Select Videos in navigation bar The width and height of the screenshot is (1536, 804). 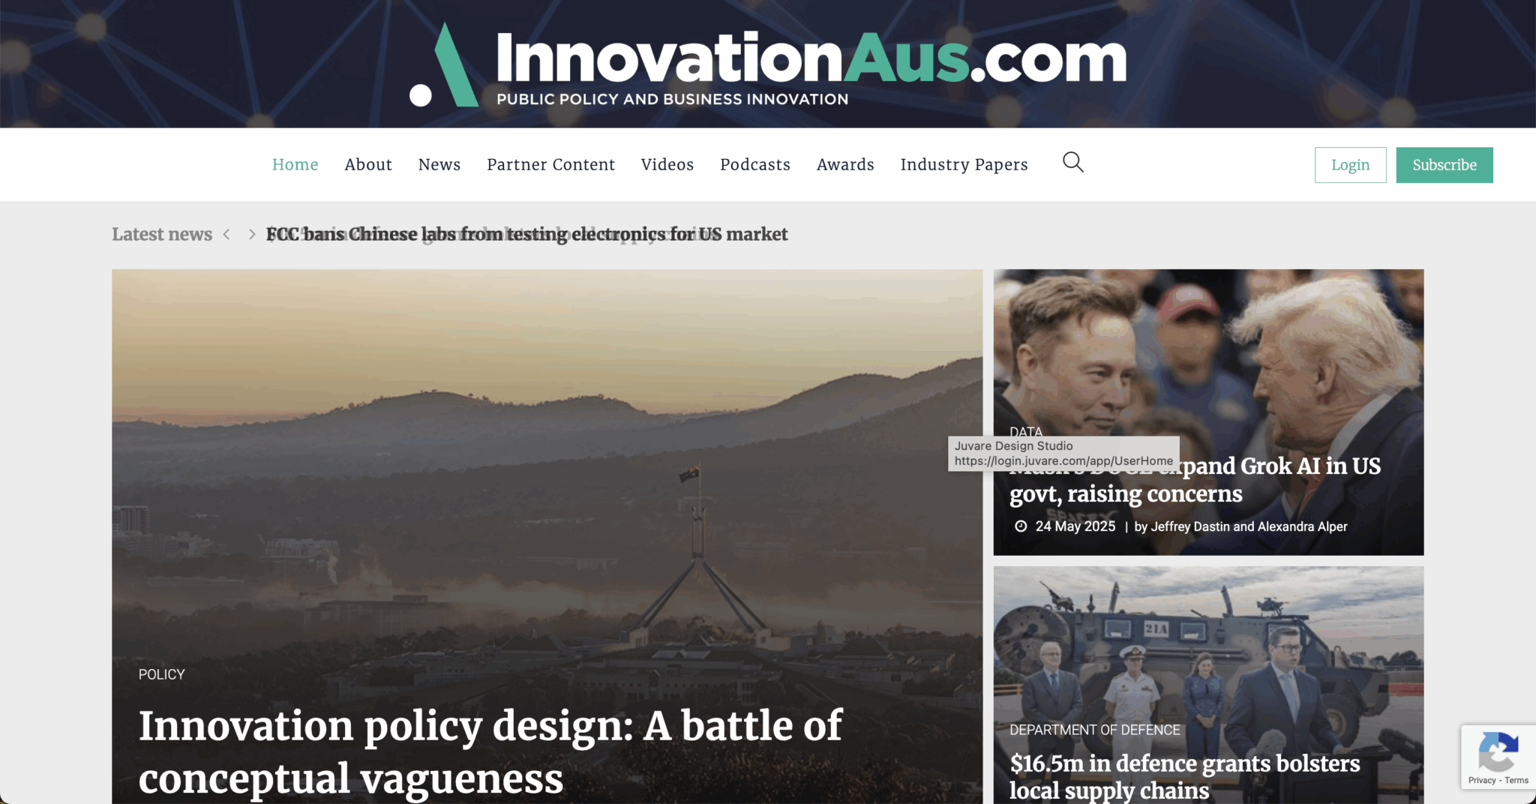pyautogui.click(x=667, y=165)
